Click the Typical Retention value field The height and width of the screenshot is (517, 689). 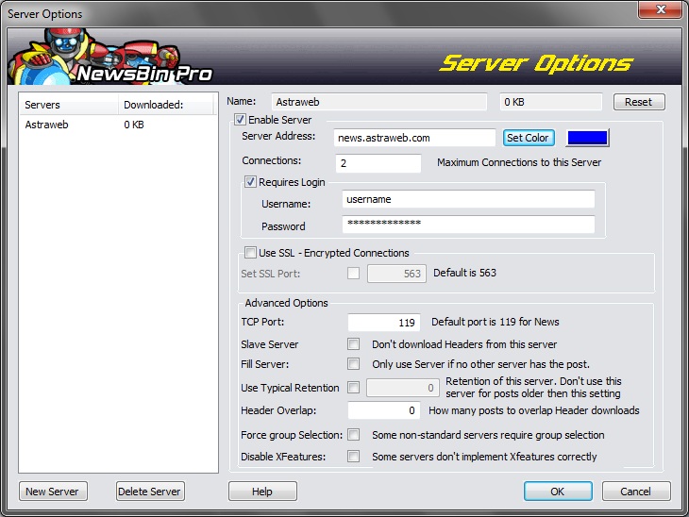[x=403, y=388]
